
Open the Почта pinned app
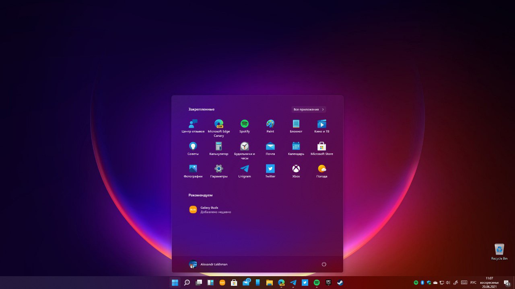[x=270, y=149]
